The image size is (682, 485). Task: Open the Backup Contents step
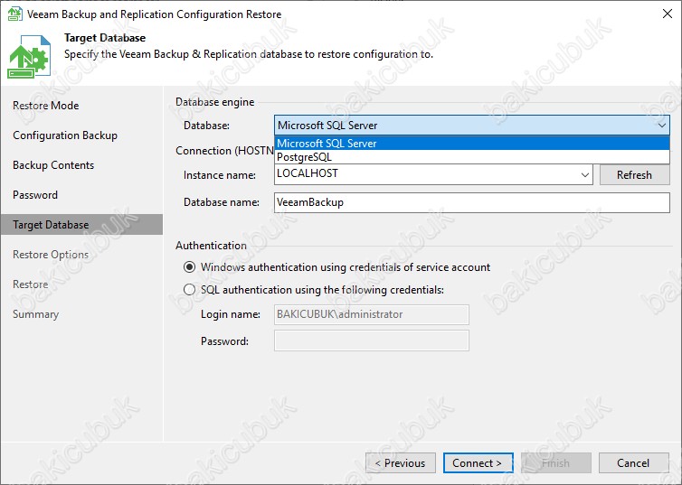coord(53,165)
